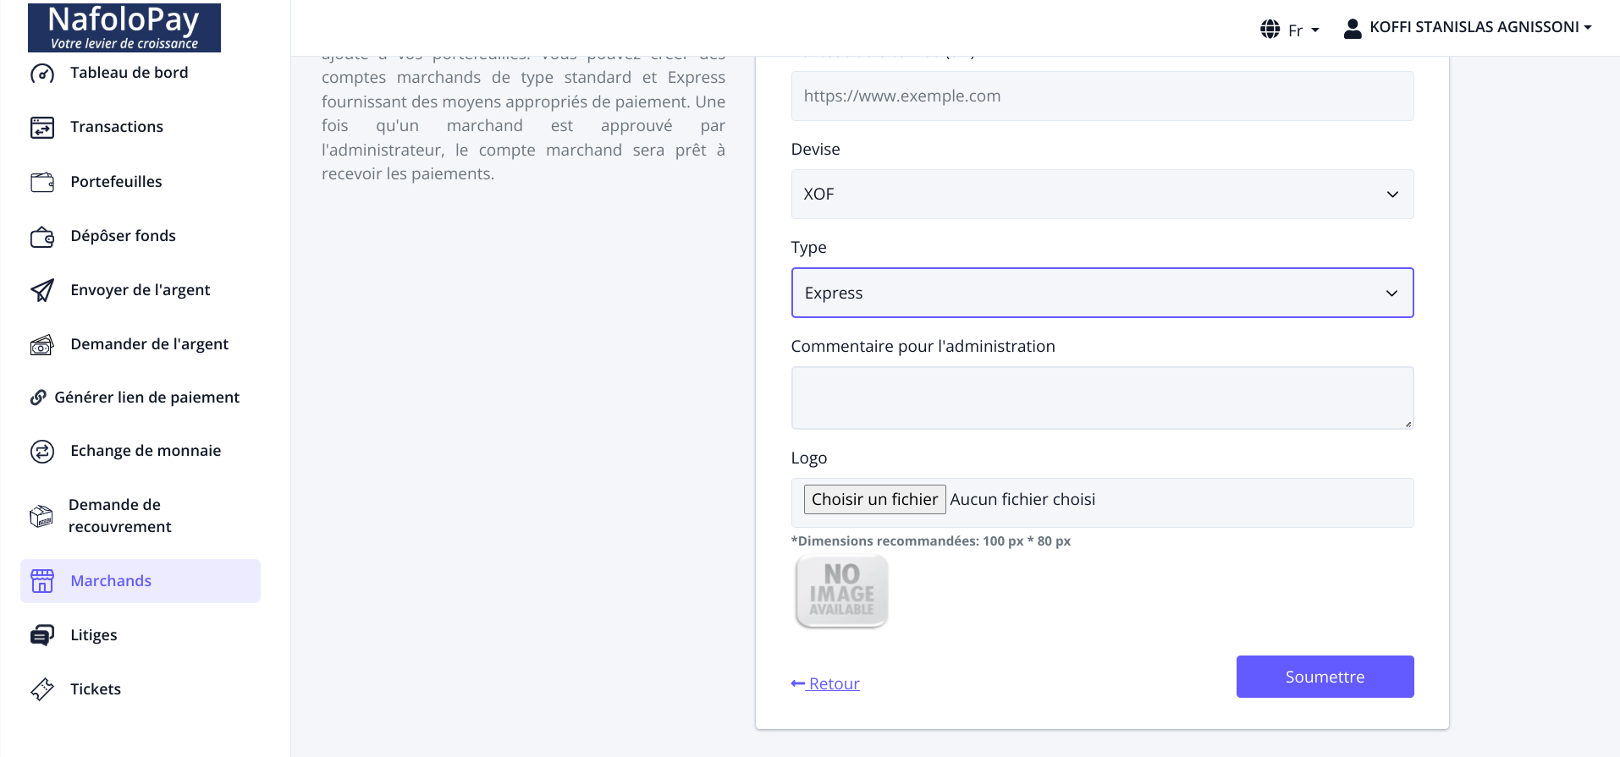Image resolution: width=1620 pixels, height=757 pixels.
Task: Click the Tickets icon
Action: coord(42,689)
